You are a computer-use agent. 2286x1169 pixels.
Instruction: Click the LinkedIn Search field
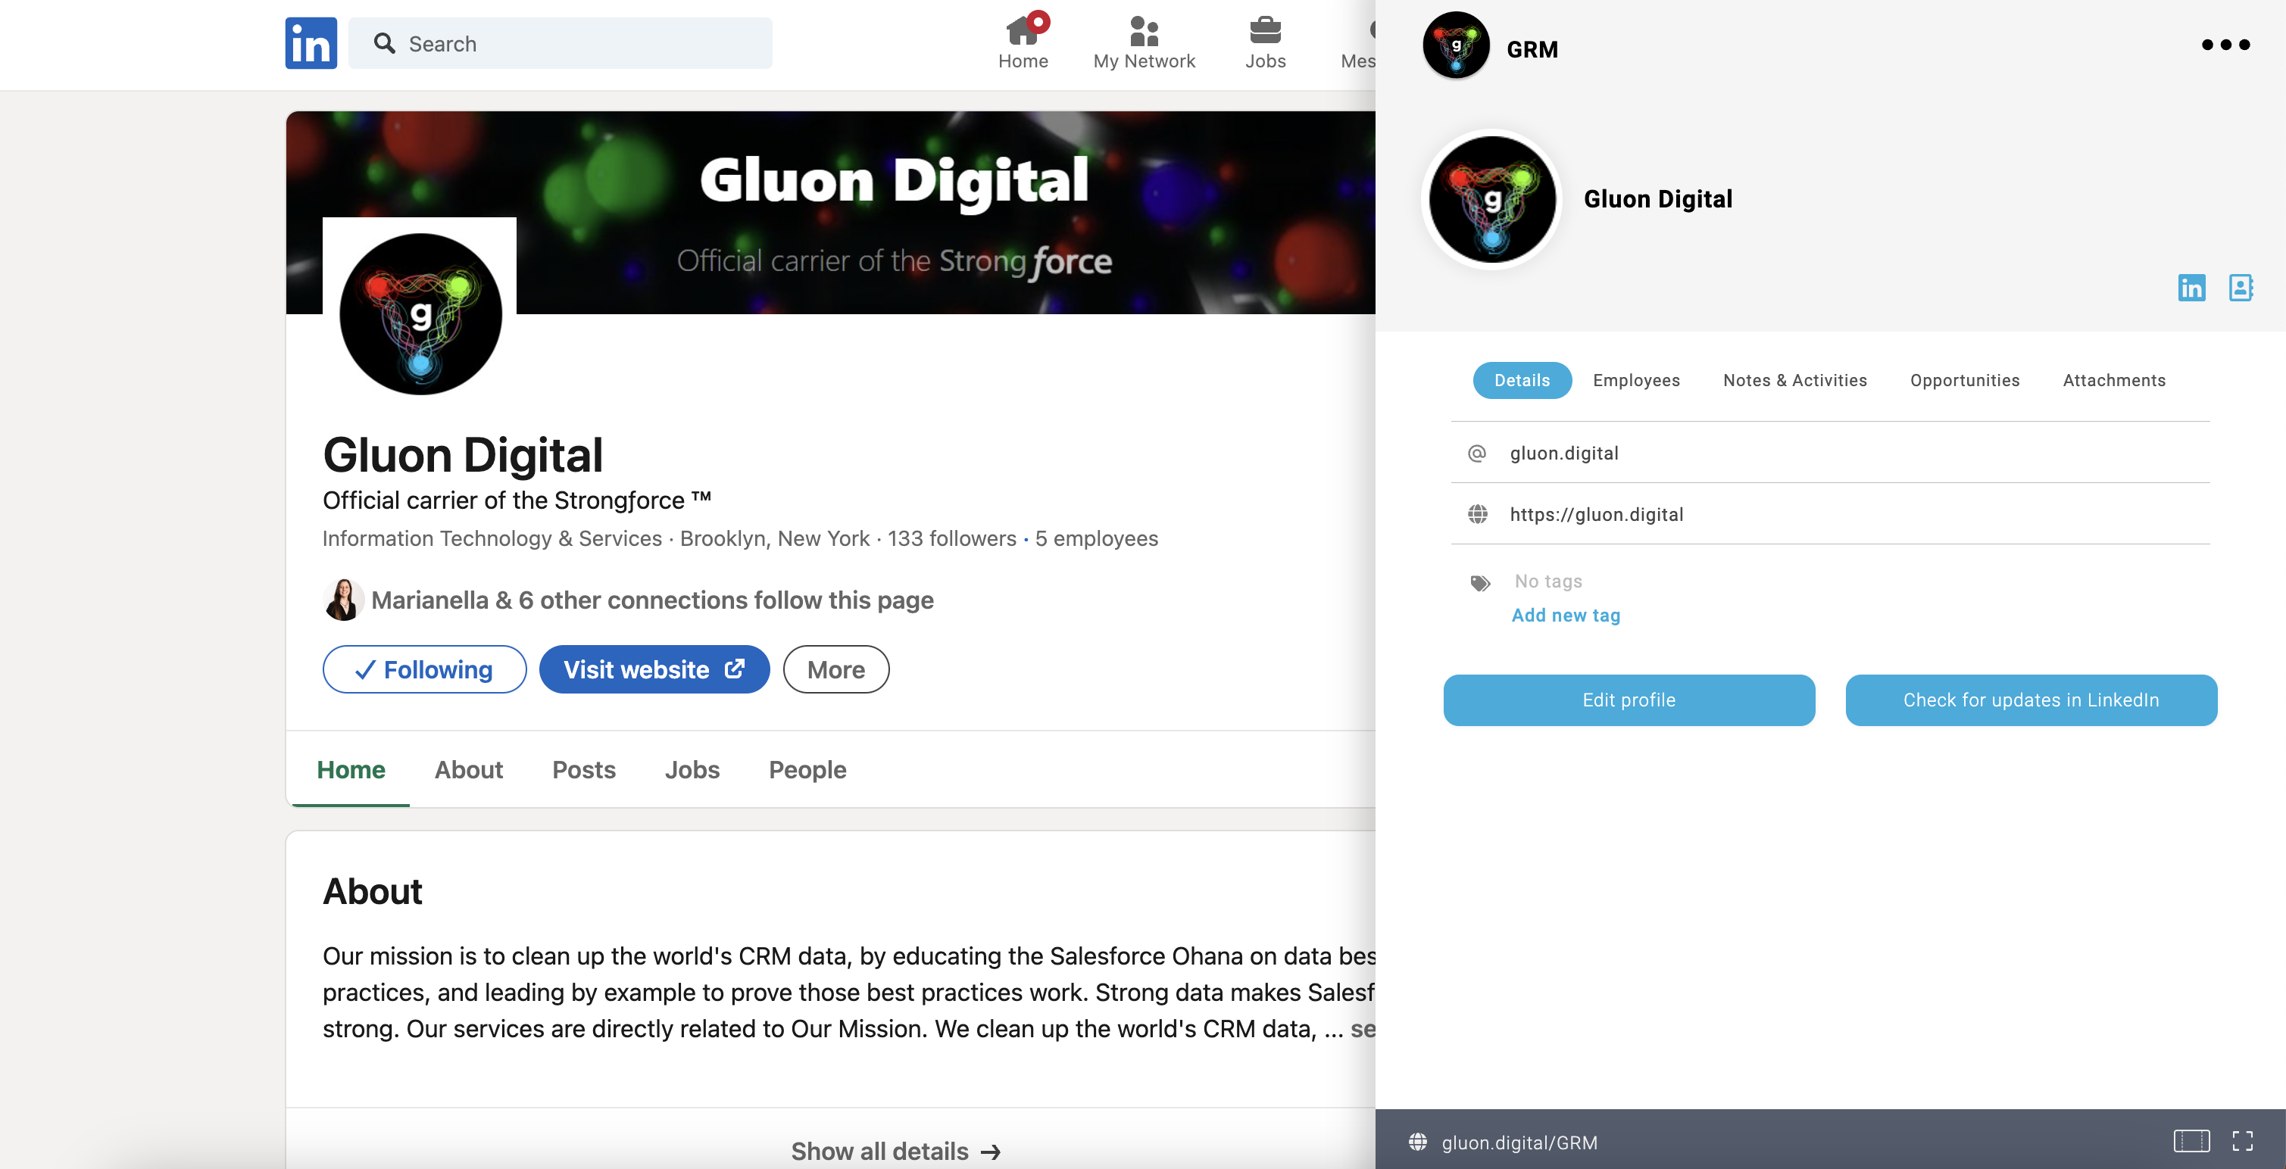point(560,43)
